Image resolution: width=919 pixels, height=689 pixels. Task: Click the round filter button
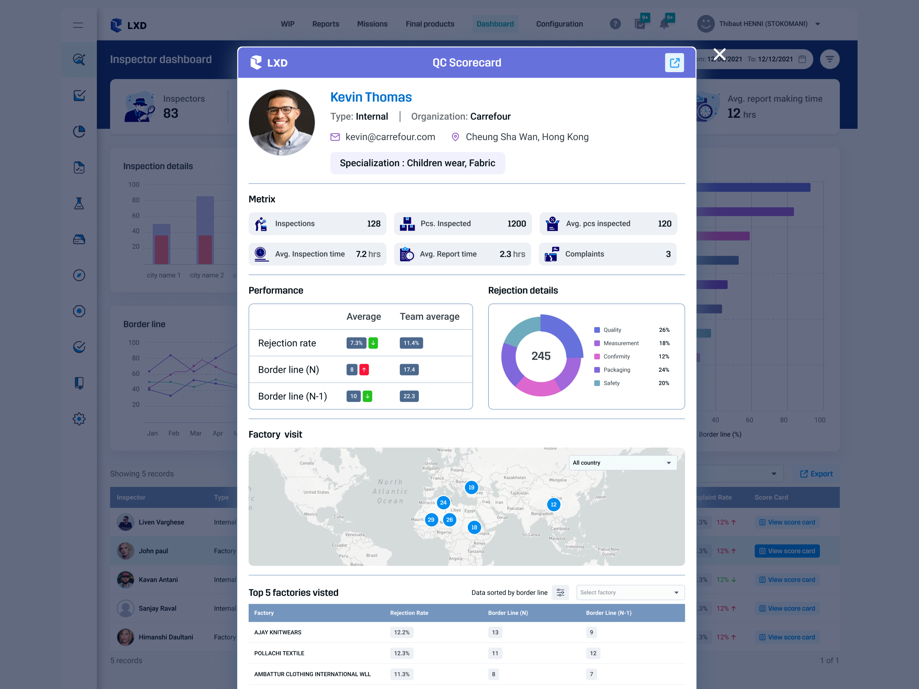(x=829, y=59)
